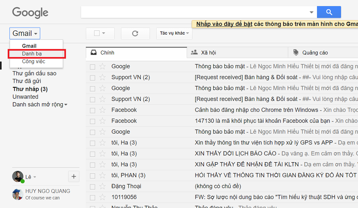Star the tôi, PHAN (3) email
The height and width of the screenshot is (208, 358).
pos(102,176)
